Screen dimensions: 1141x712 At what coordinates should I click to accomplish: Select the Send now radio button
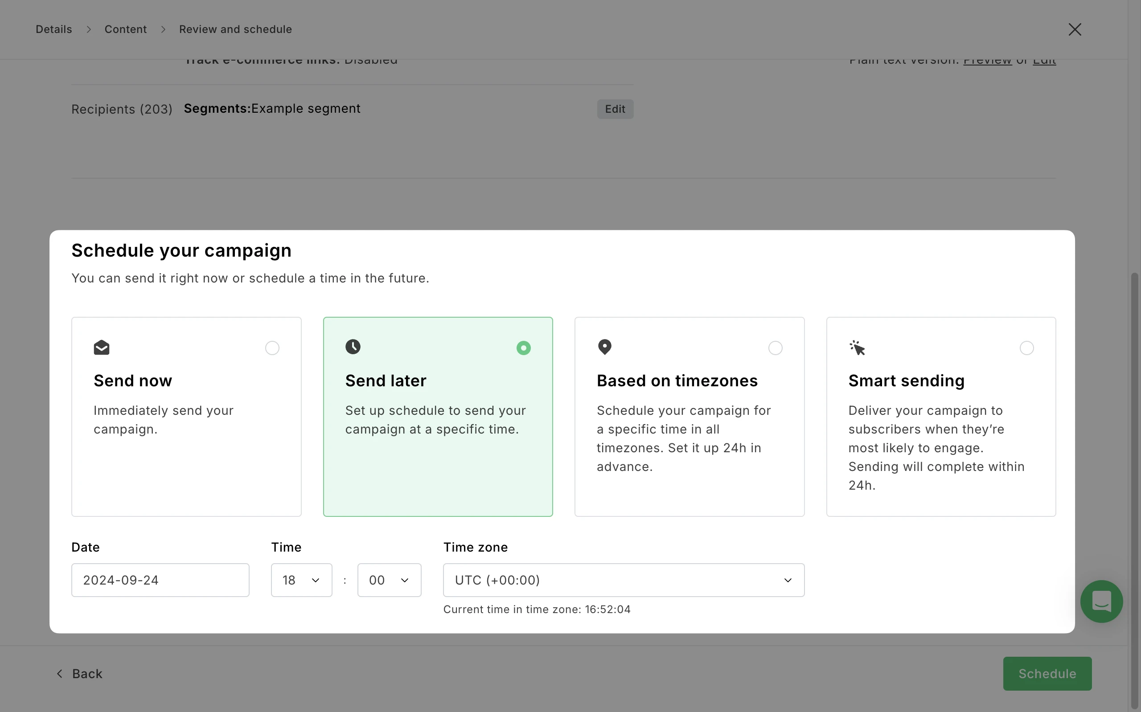[x=272, y=348]
